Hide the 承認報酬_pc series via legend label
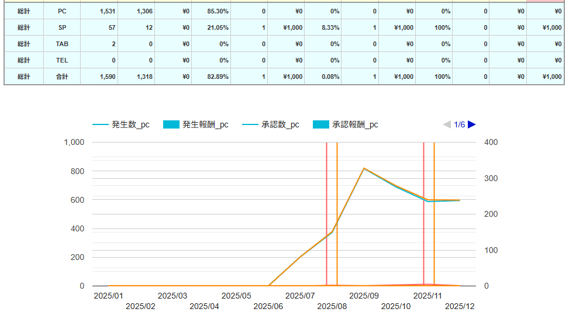The width and height of the screenshot is (569, 312). coord(355,124)
